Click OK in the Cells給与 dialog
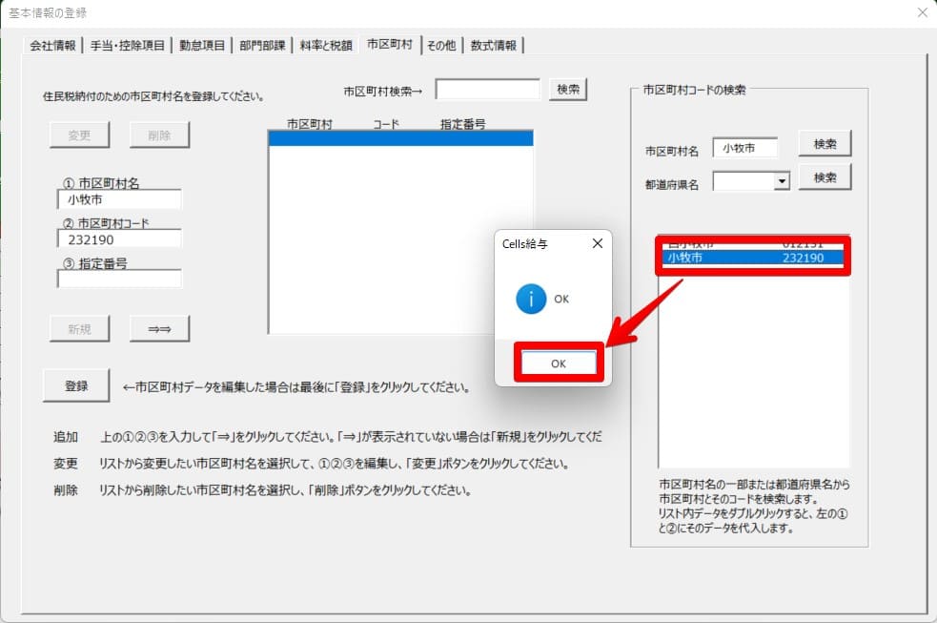Screen dimensions: 937x623 [x=559, y=363]
